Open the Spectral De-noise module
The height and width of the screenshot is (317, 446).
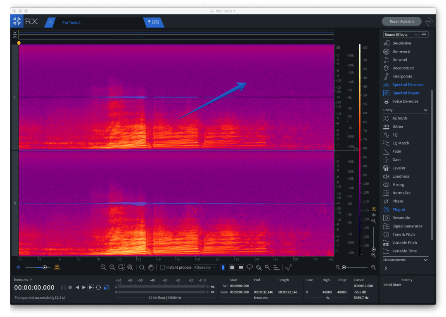coord(408,85)
